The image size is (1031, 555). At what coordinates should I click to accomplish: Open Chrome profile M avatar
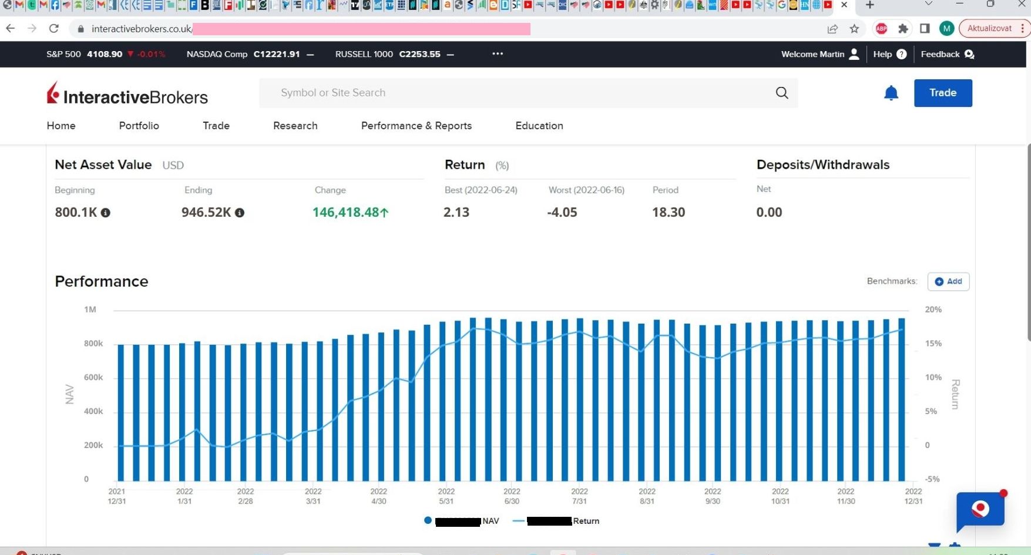[946, 28]
